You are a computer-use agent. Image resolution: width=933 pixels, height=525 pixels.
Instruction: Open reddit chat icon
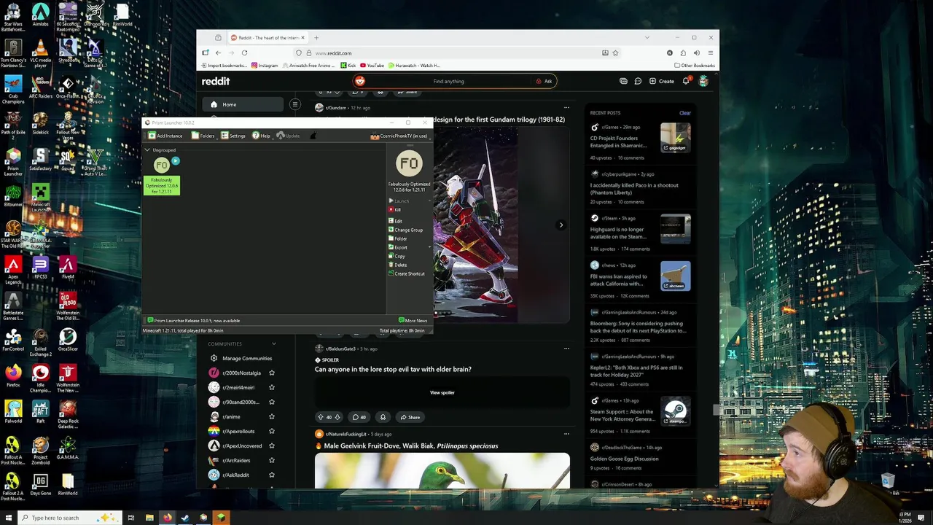638,81
